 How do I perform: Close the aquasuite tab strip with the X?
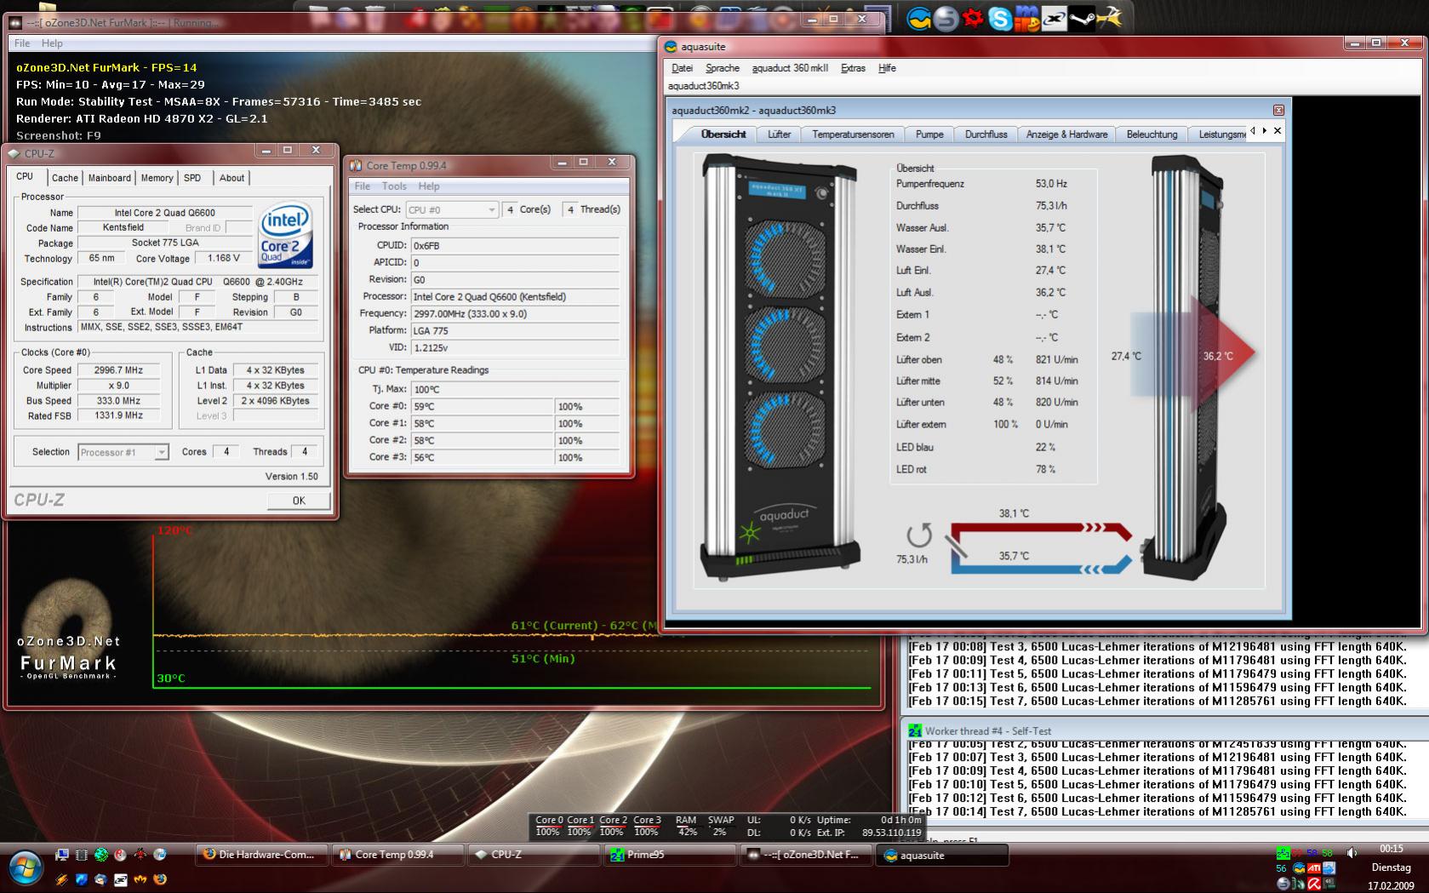click(x=1278, y=131)
